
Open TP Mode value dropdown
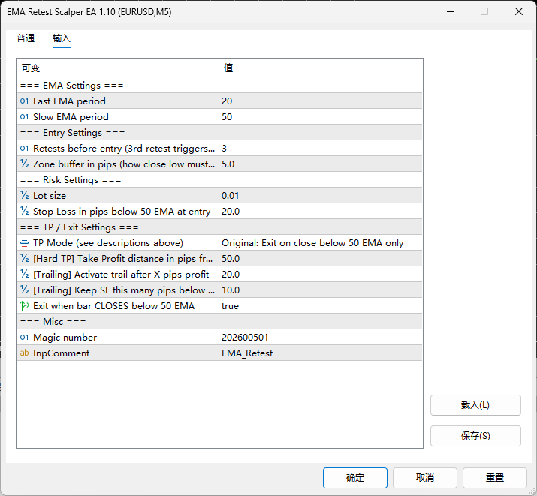320,243
